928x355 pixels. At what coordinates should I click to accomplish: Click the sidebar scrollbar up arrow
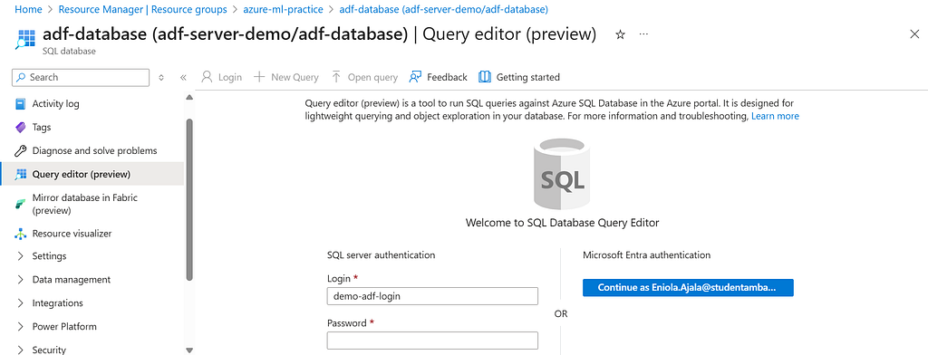coord(189,97)
